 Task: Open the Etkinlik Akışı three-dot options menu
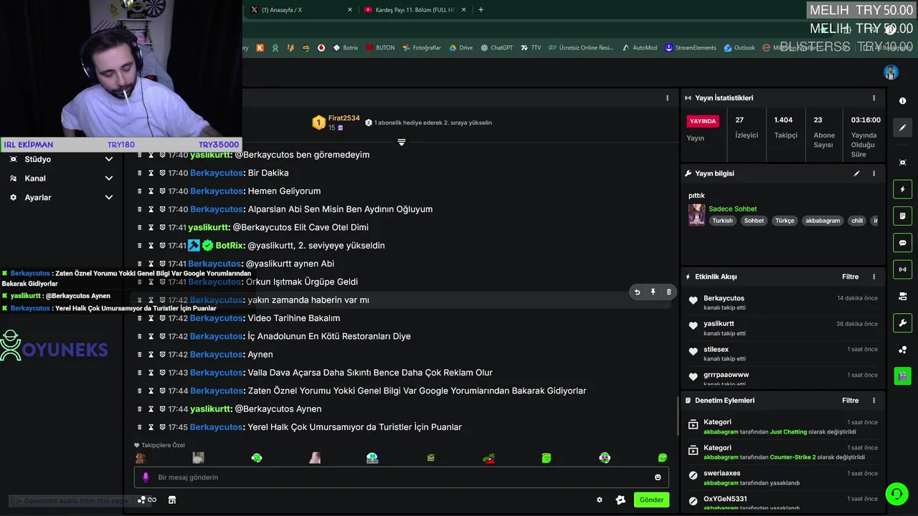(874, 277)
